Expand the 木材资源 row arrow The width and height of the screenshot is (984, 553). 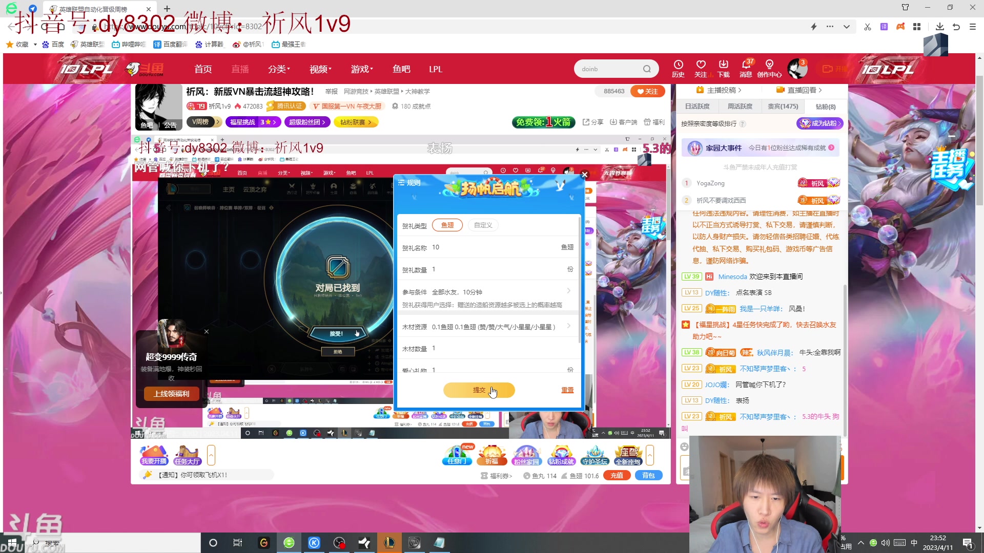click(569, 326)
